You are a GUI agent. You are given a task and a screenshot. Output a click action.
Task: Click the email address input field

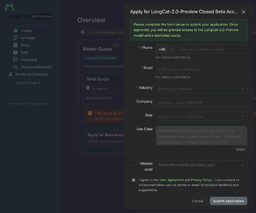tap(202, 69)
